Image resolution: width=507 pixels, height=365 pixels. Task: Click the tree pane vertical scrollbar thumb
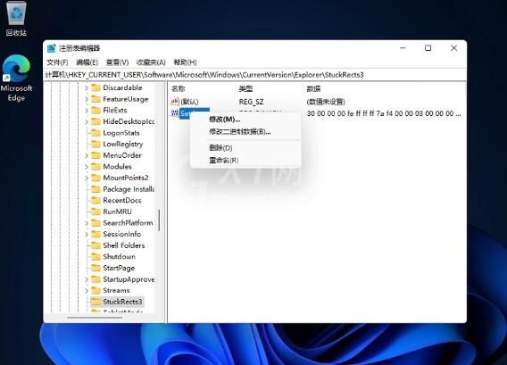pos(159,220)
